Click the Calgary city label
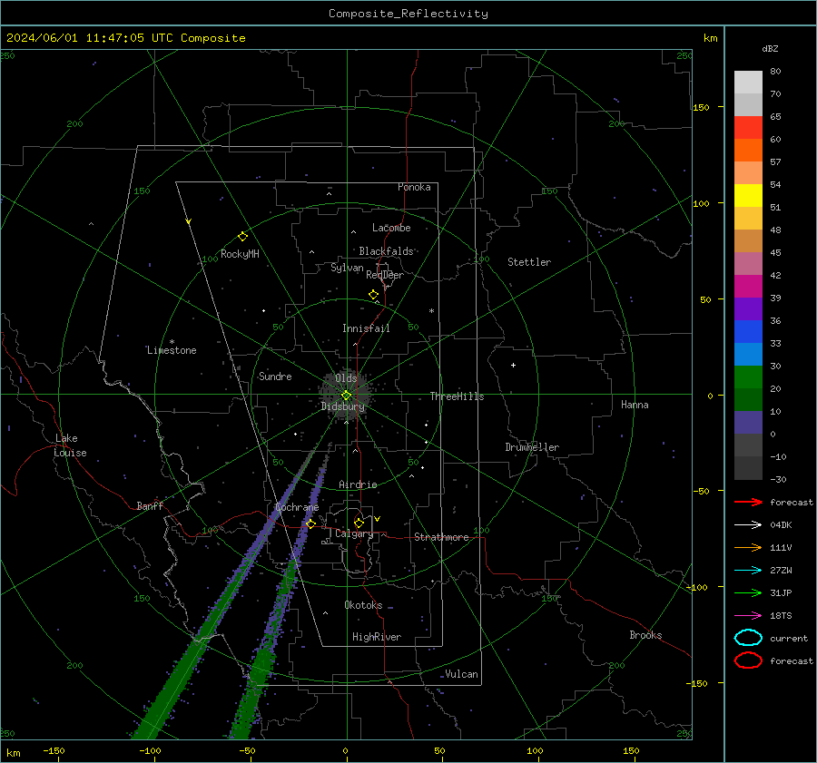The width and height of the screenshot is (817, 763). 354,533
